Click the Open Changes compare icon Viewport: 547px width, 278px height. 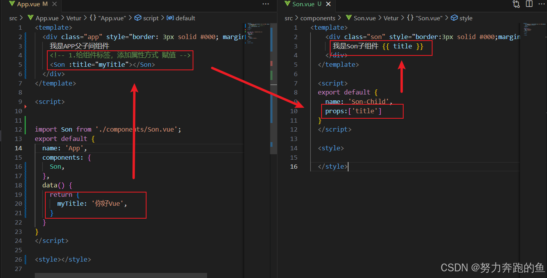pyautogui.click(x=517, y=4)
